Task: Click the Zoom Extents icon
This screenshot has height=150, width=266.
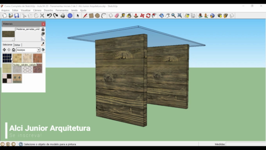Action: point(180,16)
